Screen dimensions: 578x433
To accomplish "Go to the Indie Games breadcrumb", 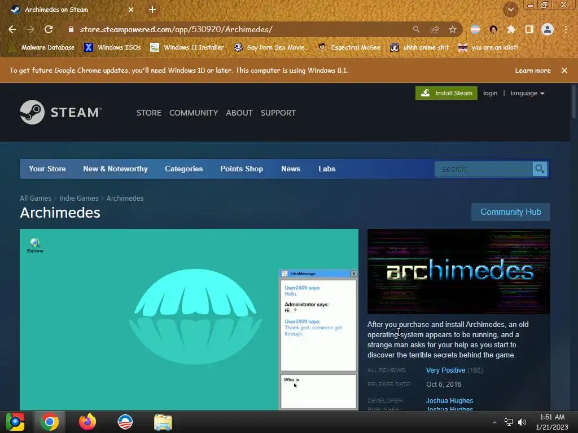I will click(79, 198).
